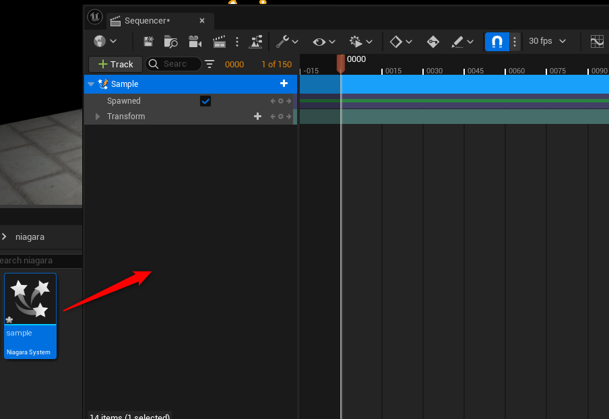The height and width of the screenshot is (419, 609).
Task: Click the Save Sequence icon
Action: coord(148,42)
